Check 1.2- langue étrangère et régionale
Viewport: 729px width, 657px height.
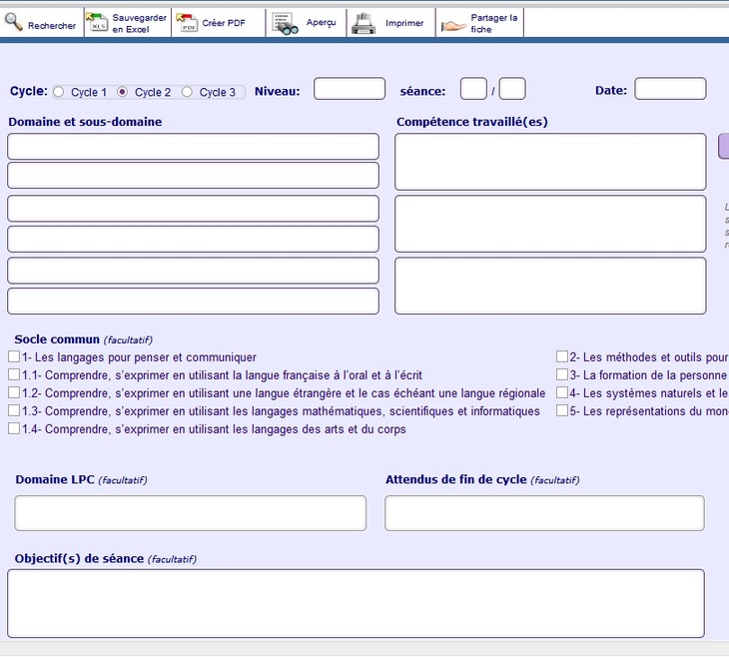[14, 392]
